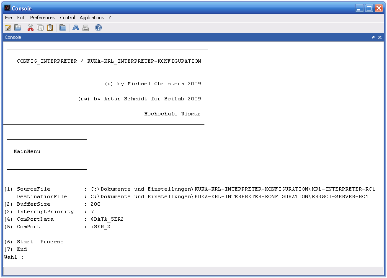Image resolution: width=387 pixels, height=278 pixels.
Task: Open the ? help menu
Action: [109, 18]
